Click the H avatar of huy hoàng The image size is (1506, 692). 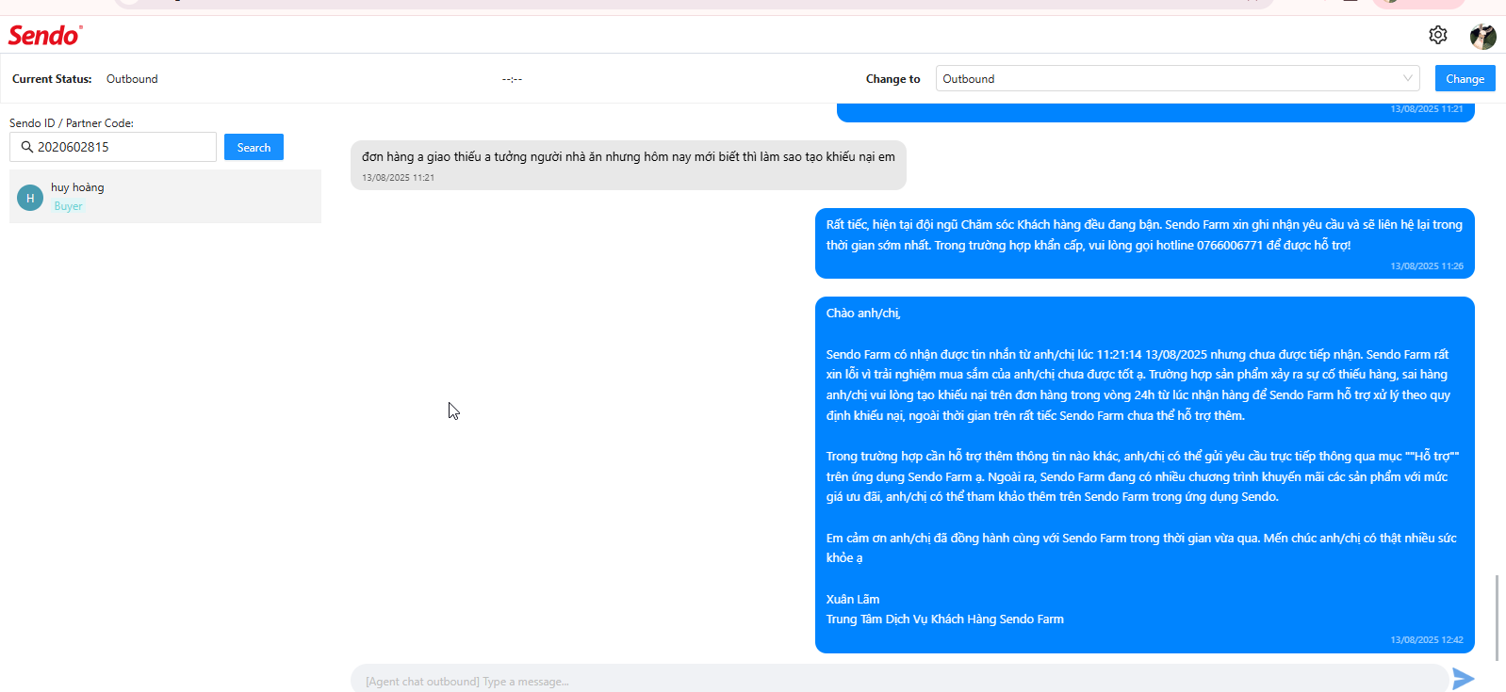pyautogui.click(x=30, y=198)
